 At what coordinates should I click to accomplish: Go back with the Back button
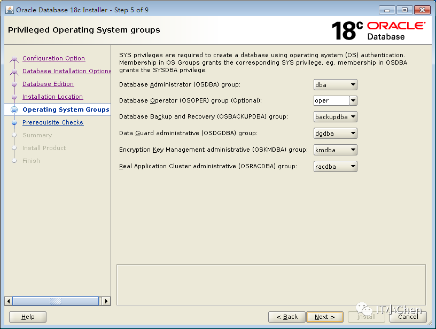coord(287,317)
